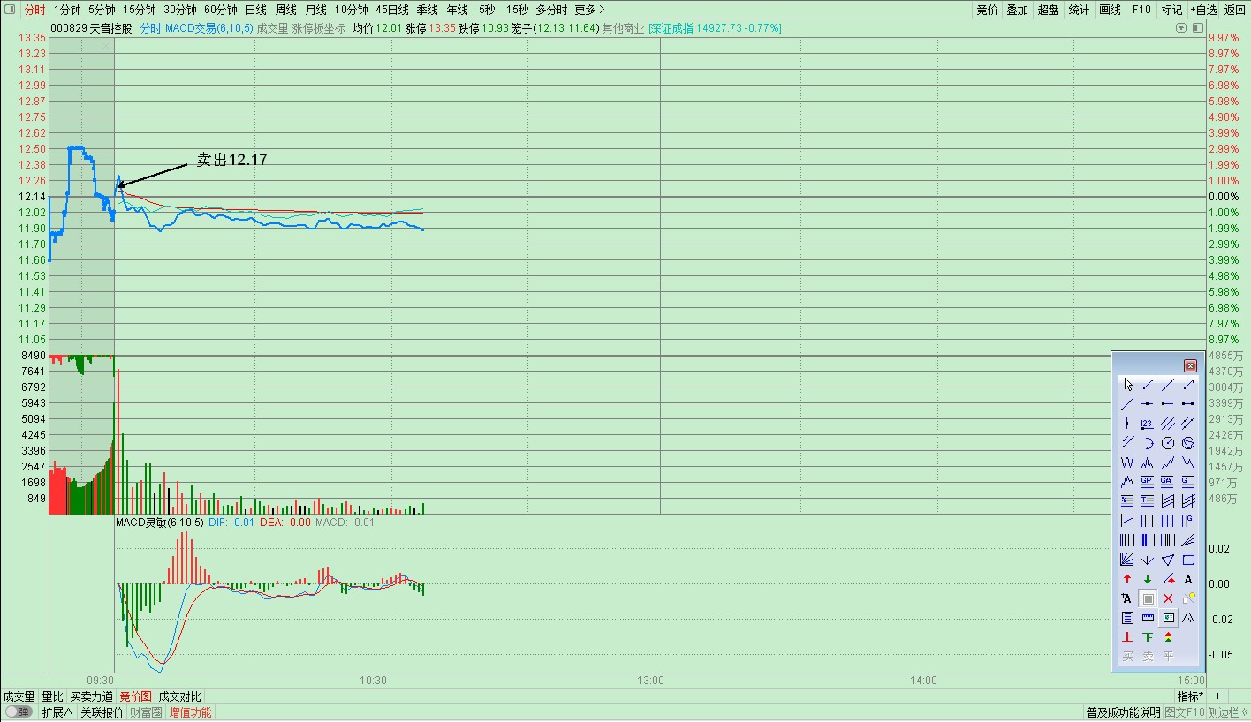The height and width of the screenshot is (722, 1251).
Task: Click the 000829 天音控股 stock name
Action: pos(92,28)
